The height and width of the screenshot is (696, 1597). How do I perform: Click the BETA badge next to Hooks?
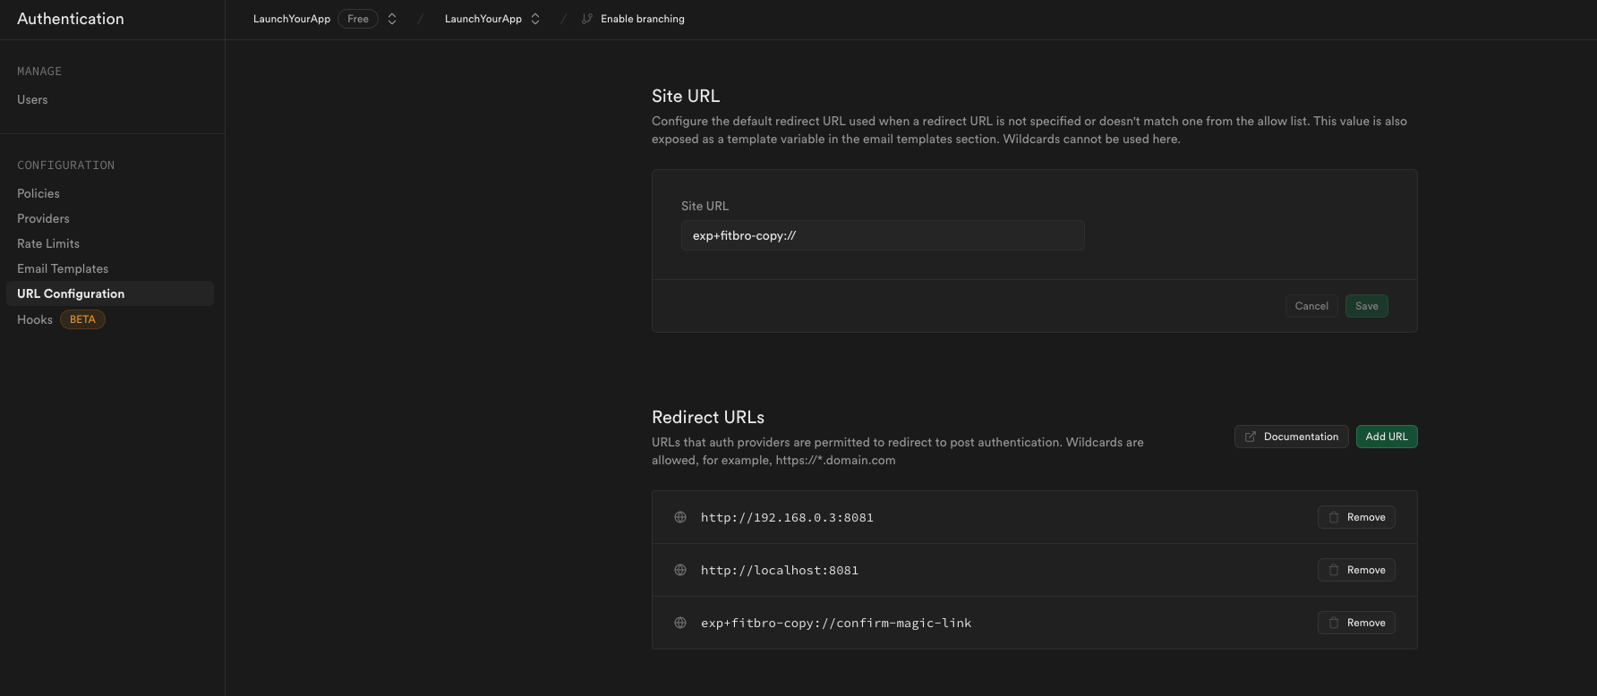(82, 319)
